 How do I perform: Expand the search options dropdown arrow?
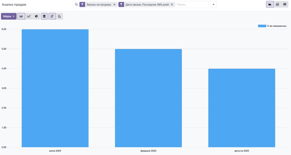(213, 5)
